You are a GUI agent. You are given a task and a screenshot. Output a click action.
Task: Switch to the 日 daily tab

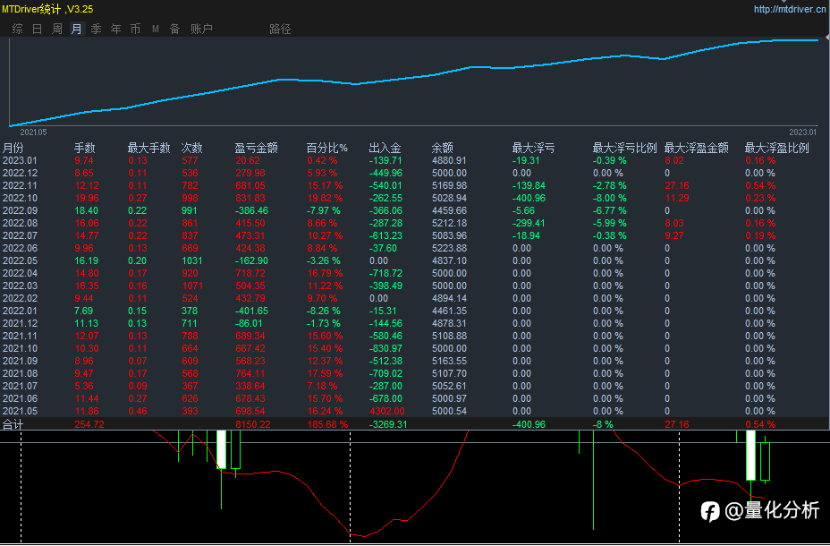point(37,30)
